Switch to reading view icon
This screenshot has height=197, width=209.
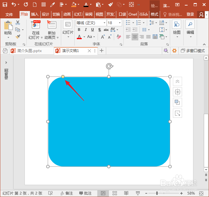point(126,193)
